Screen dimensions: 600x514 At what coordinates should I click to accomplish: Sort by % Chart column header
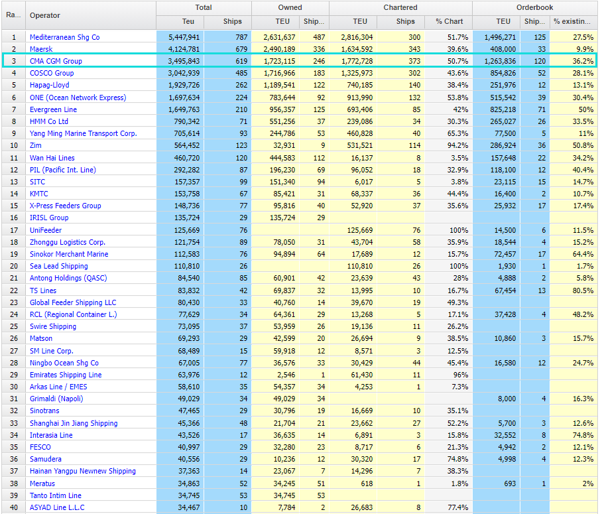coord(448,22)
